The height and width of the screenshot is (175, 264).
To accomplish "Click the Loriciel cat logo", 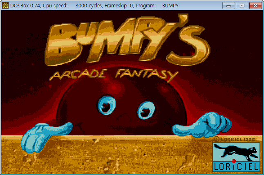I will pos(236,157).
